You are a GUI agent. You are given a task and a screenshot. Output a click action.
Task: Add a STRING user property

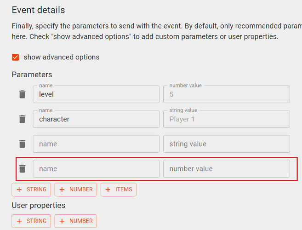pyautogui.click(x=31, y=221)
